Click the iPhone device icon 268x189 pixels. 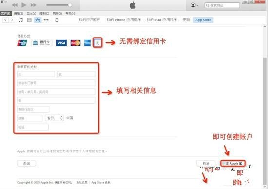tap(57, 20)
